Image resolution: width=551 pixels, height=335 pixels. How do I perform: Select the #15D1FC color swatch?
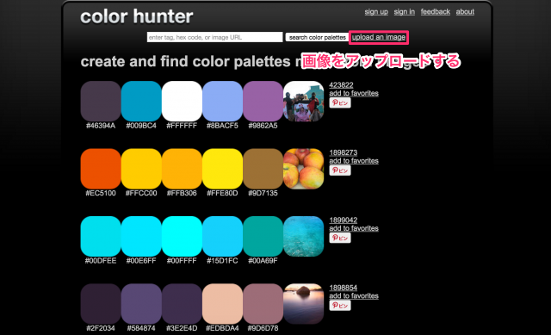[222, 236]
